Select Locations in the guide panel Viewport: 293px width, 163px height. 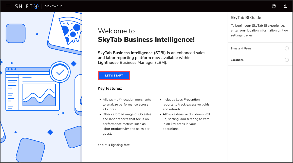pyautogui.click(x=237, y=60)
